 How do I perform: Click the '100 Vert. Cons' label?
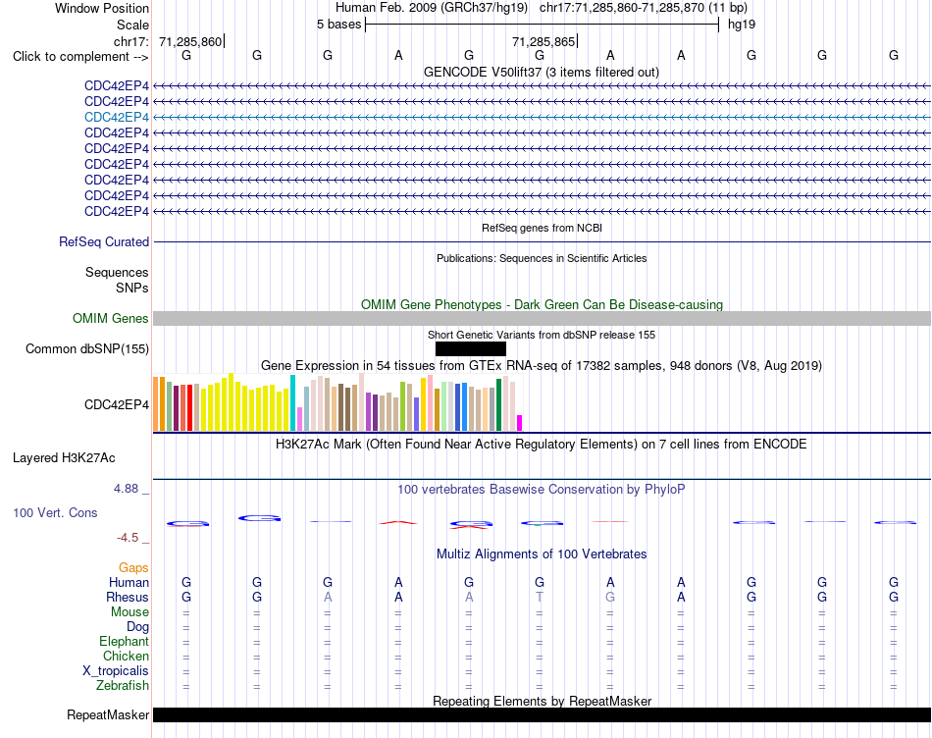tap(55, 512)
